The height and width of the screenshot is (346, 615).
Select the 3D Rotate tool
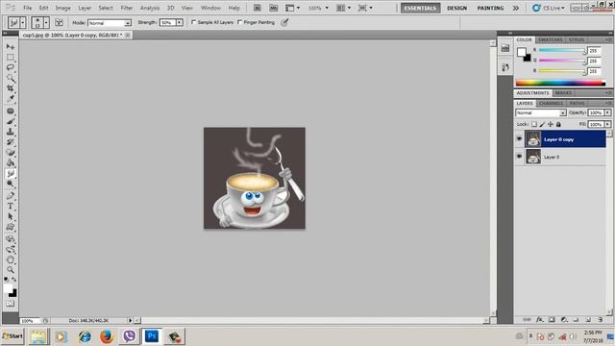[x=11, y=239]
